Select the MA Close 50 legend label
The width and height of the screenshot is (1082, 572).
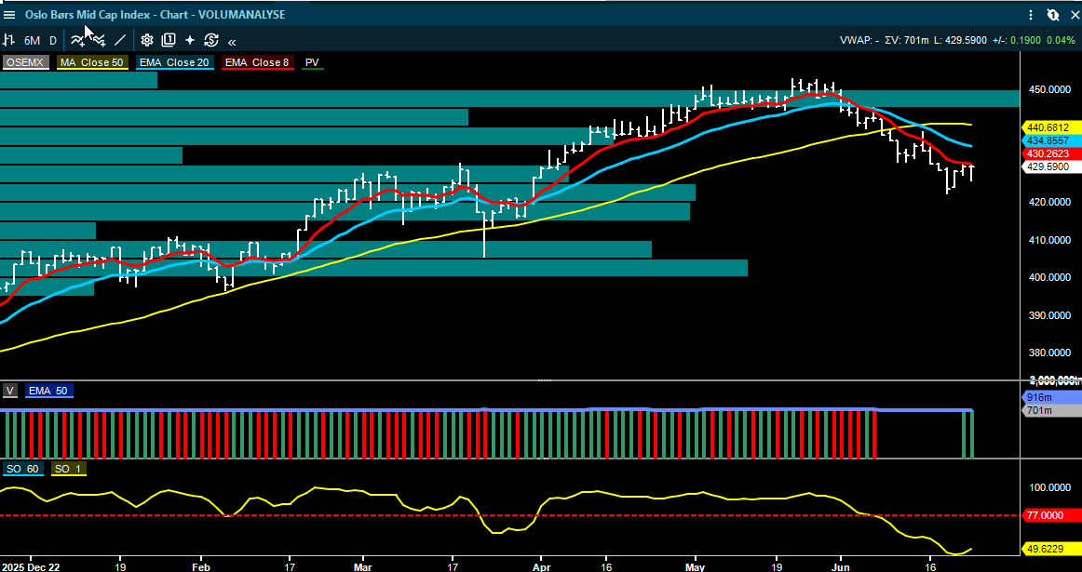pos(92,62)
